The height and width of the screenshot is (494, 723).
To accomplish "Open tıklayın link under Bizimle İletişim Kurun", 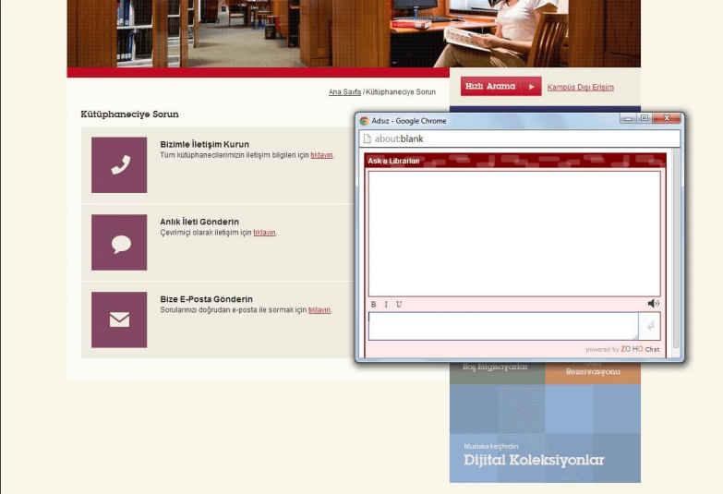I will (x=321, y=155).
